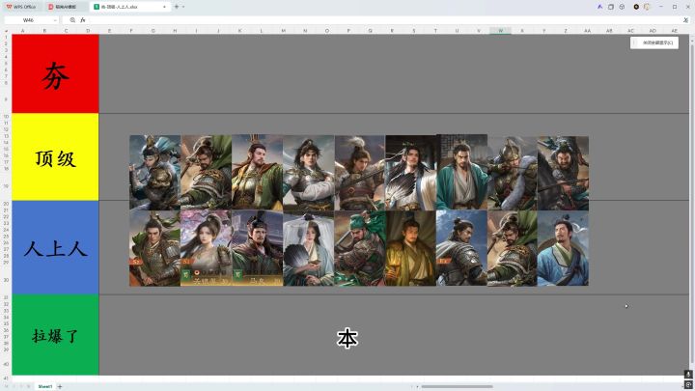
Task: Select last top-row portrait of dark rider
Action: pos(563,173)
